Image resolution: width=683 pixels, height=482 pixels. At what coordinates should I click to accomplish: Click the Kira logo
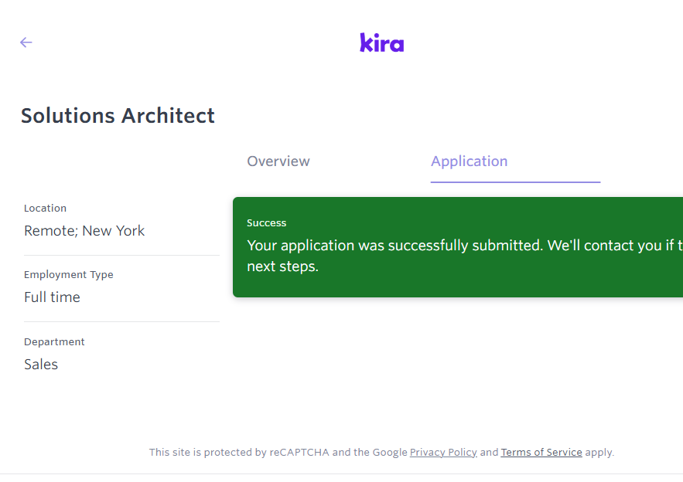(x=381, y=42)
